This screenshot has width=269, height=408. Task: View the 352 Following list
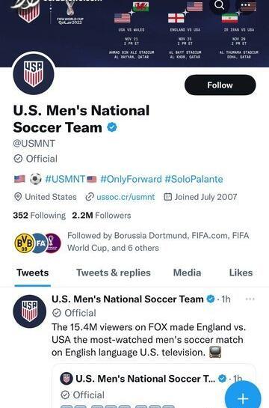39,215
